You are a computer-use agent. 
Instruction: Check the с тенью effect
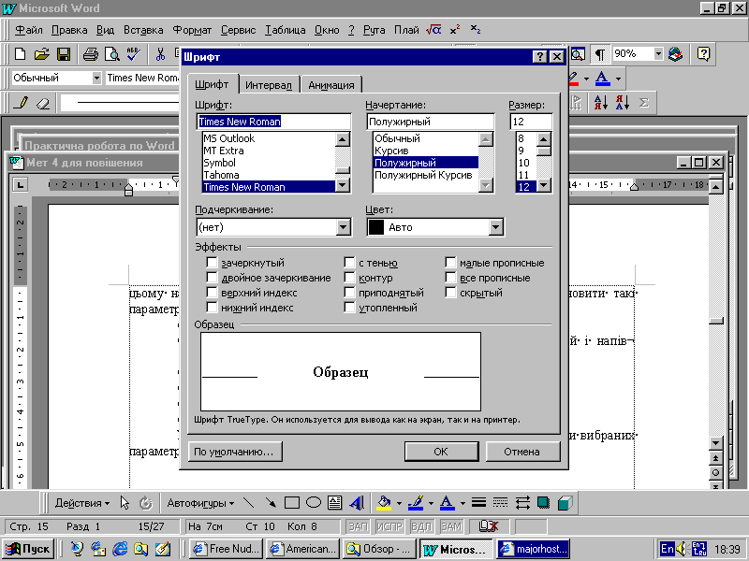(x=349, y=263)
